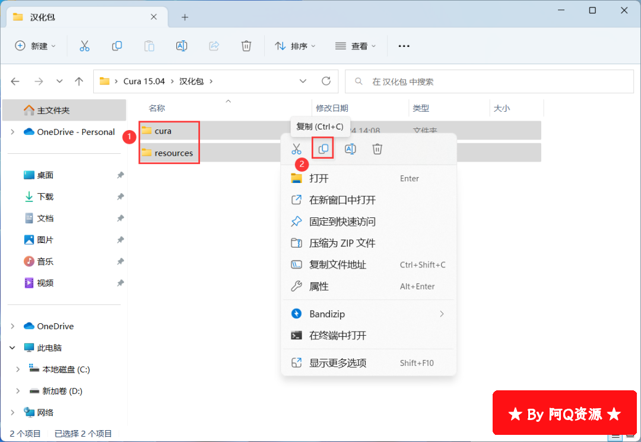Select 显示更多选项 menu entry
Viewport: 641px width, 442px height.
(369, 363)
